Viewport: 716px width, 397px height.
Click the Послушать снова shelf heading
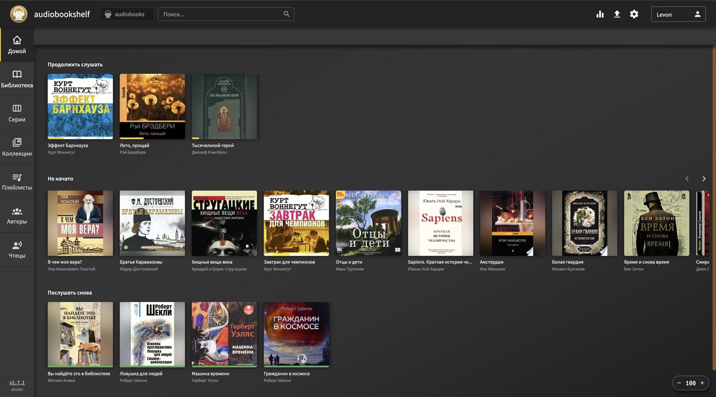click(70, 293)
